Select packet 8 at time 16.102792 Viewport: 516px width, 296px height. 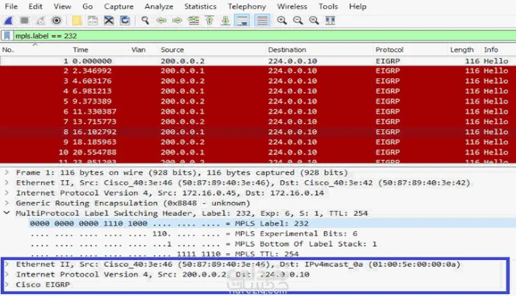coord(258,132)
